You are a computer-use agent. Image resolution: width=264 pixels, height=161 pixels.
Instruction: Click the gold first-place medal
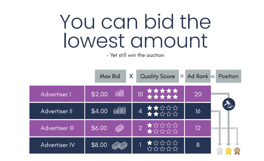tap(229, 151)
